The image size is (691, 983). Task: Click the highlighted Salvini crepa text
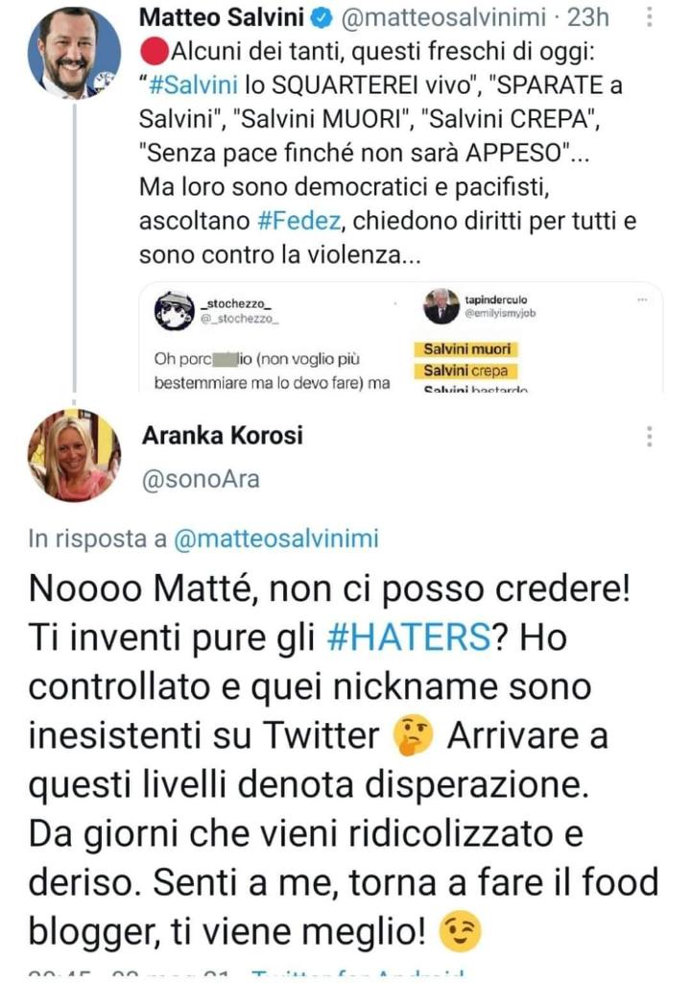coord(465,372)
